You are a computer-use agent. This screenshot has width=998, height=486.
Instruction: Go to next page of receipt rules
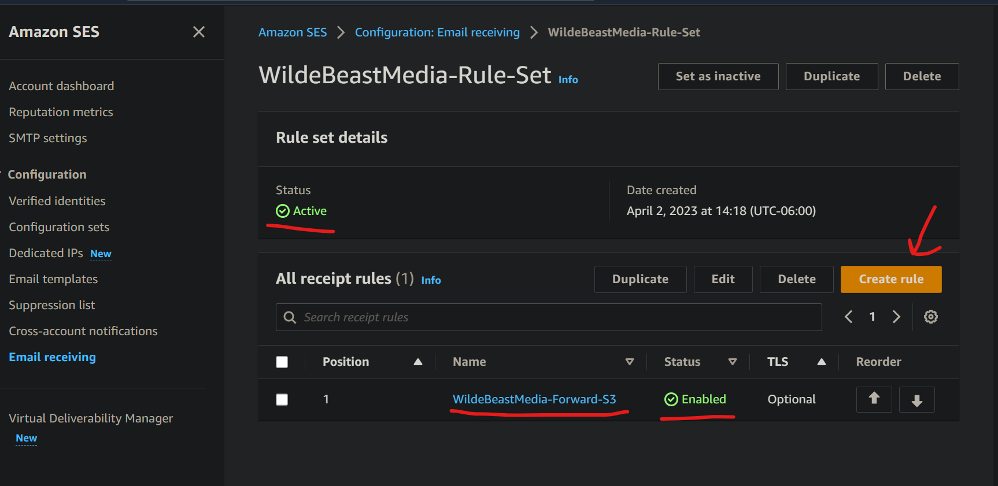(896, 317)
